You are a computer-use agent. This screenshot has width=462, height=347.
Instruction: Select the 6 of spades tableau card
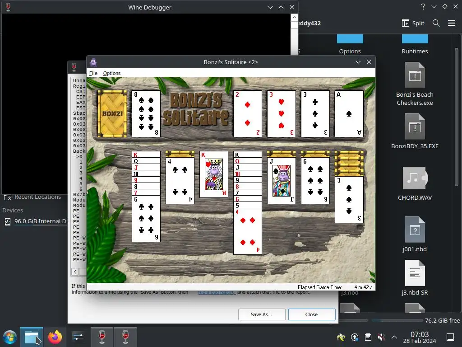pyautogui.click(x=315, y=181)
